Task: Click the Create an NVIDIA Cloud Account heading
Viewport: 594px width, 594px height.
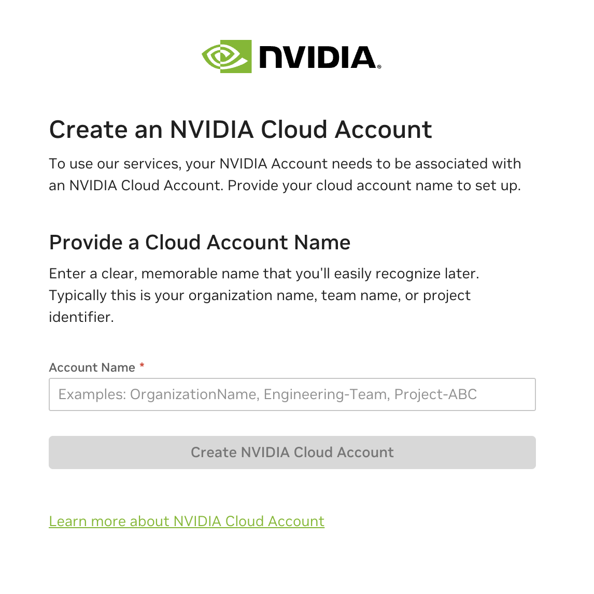Action: tap(241, 130)
